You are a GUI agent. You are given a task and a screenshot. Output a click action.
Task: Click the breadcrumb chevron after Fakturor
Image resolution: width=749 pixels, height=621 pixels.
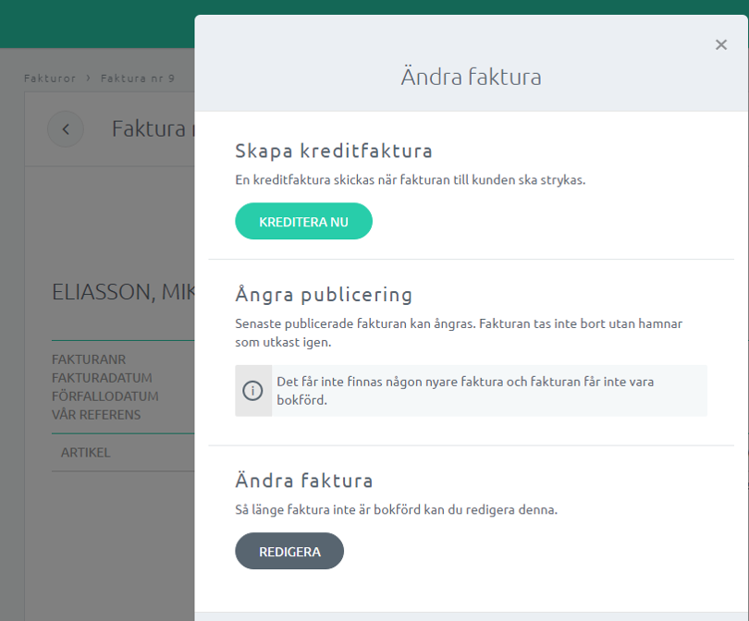tap(89, 79)
